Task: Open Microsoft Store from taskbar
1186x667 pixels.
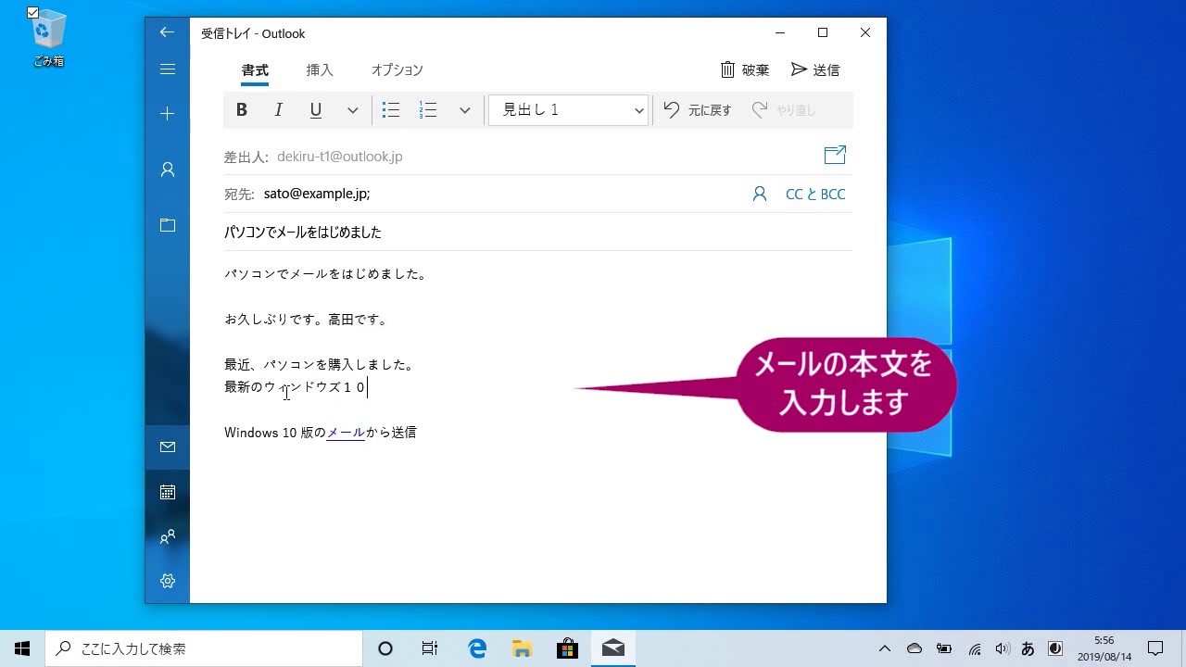Action: 567,648
